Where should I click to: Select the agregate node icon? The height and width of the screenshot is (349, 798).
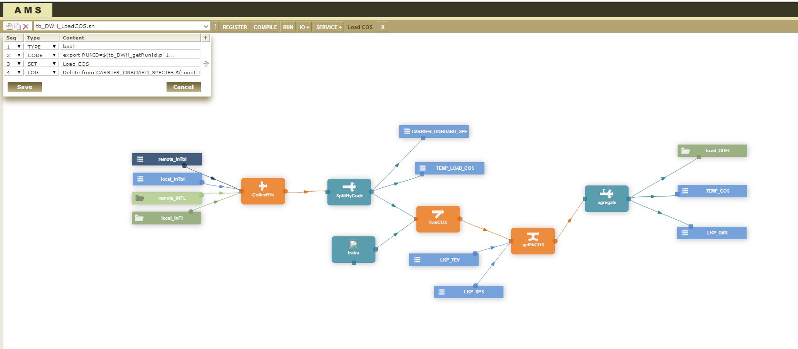click(606, 194)
